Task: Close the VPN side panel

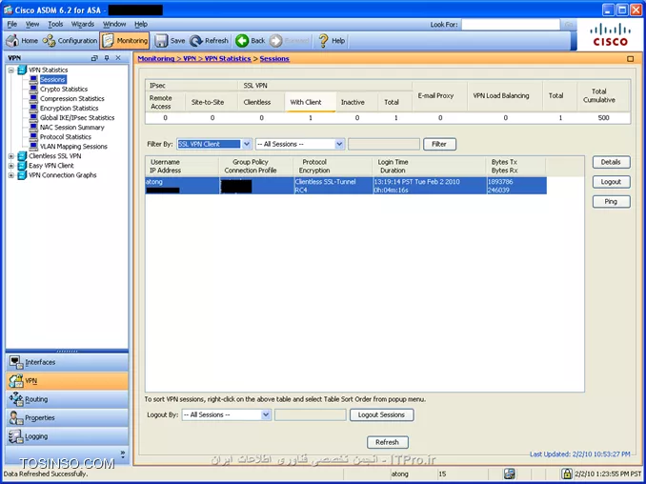Action: tap(118, 58)
